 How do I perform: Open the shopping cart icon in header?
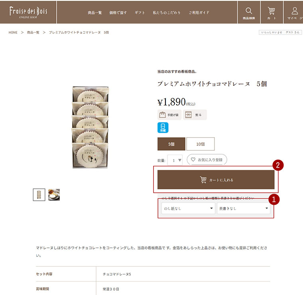click(272, 11)
